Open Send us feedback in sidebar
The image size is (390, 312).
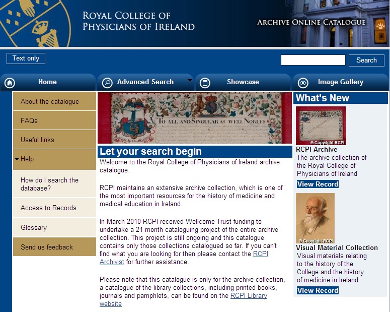tap(54, 247)
